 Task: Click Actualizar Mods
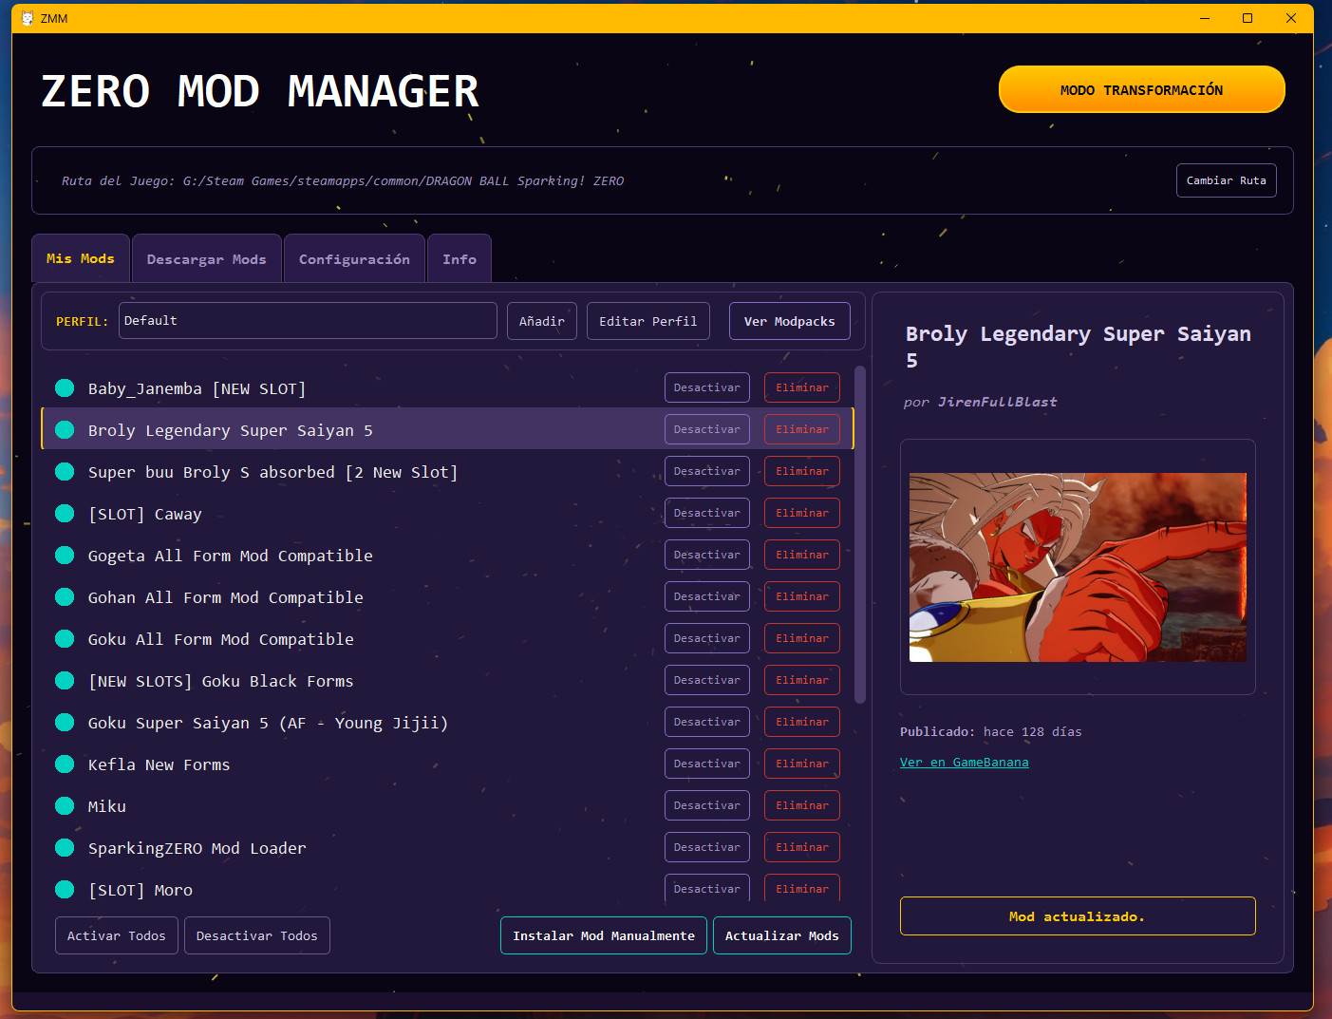[x=781, y=935]
